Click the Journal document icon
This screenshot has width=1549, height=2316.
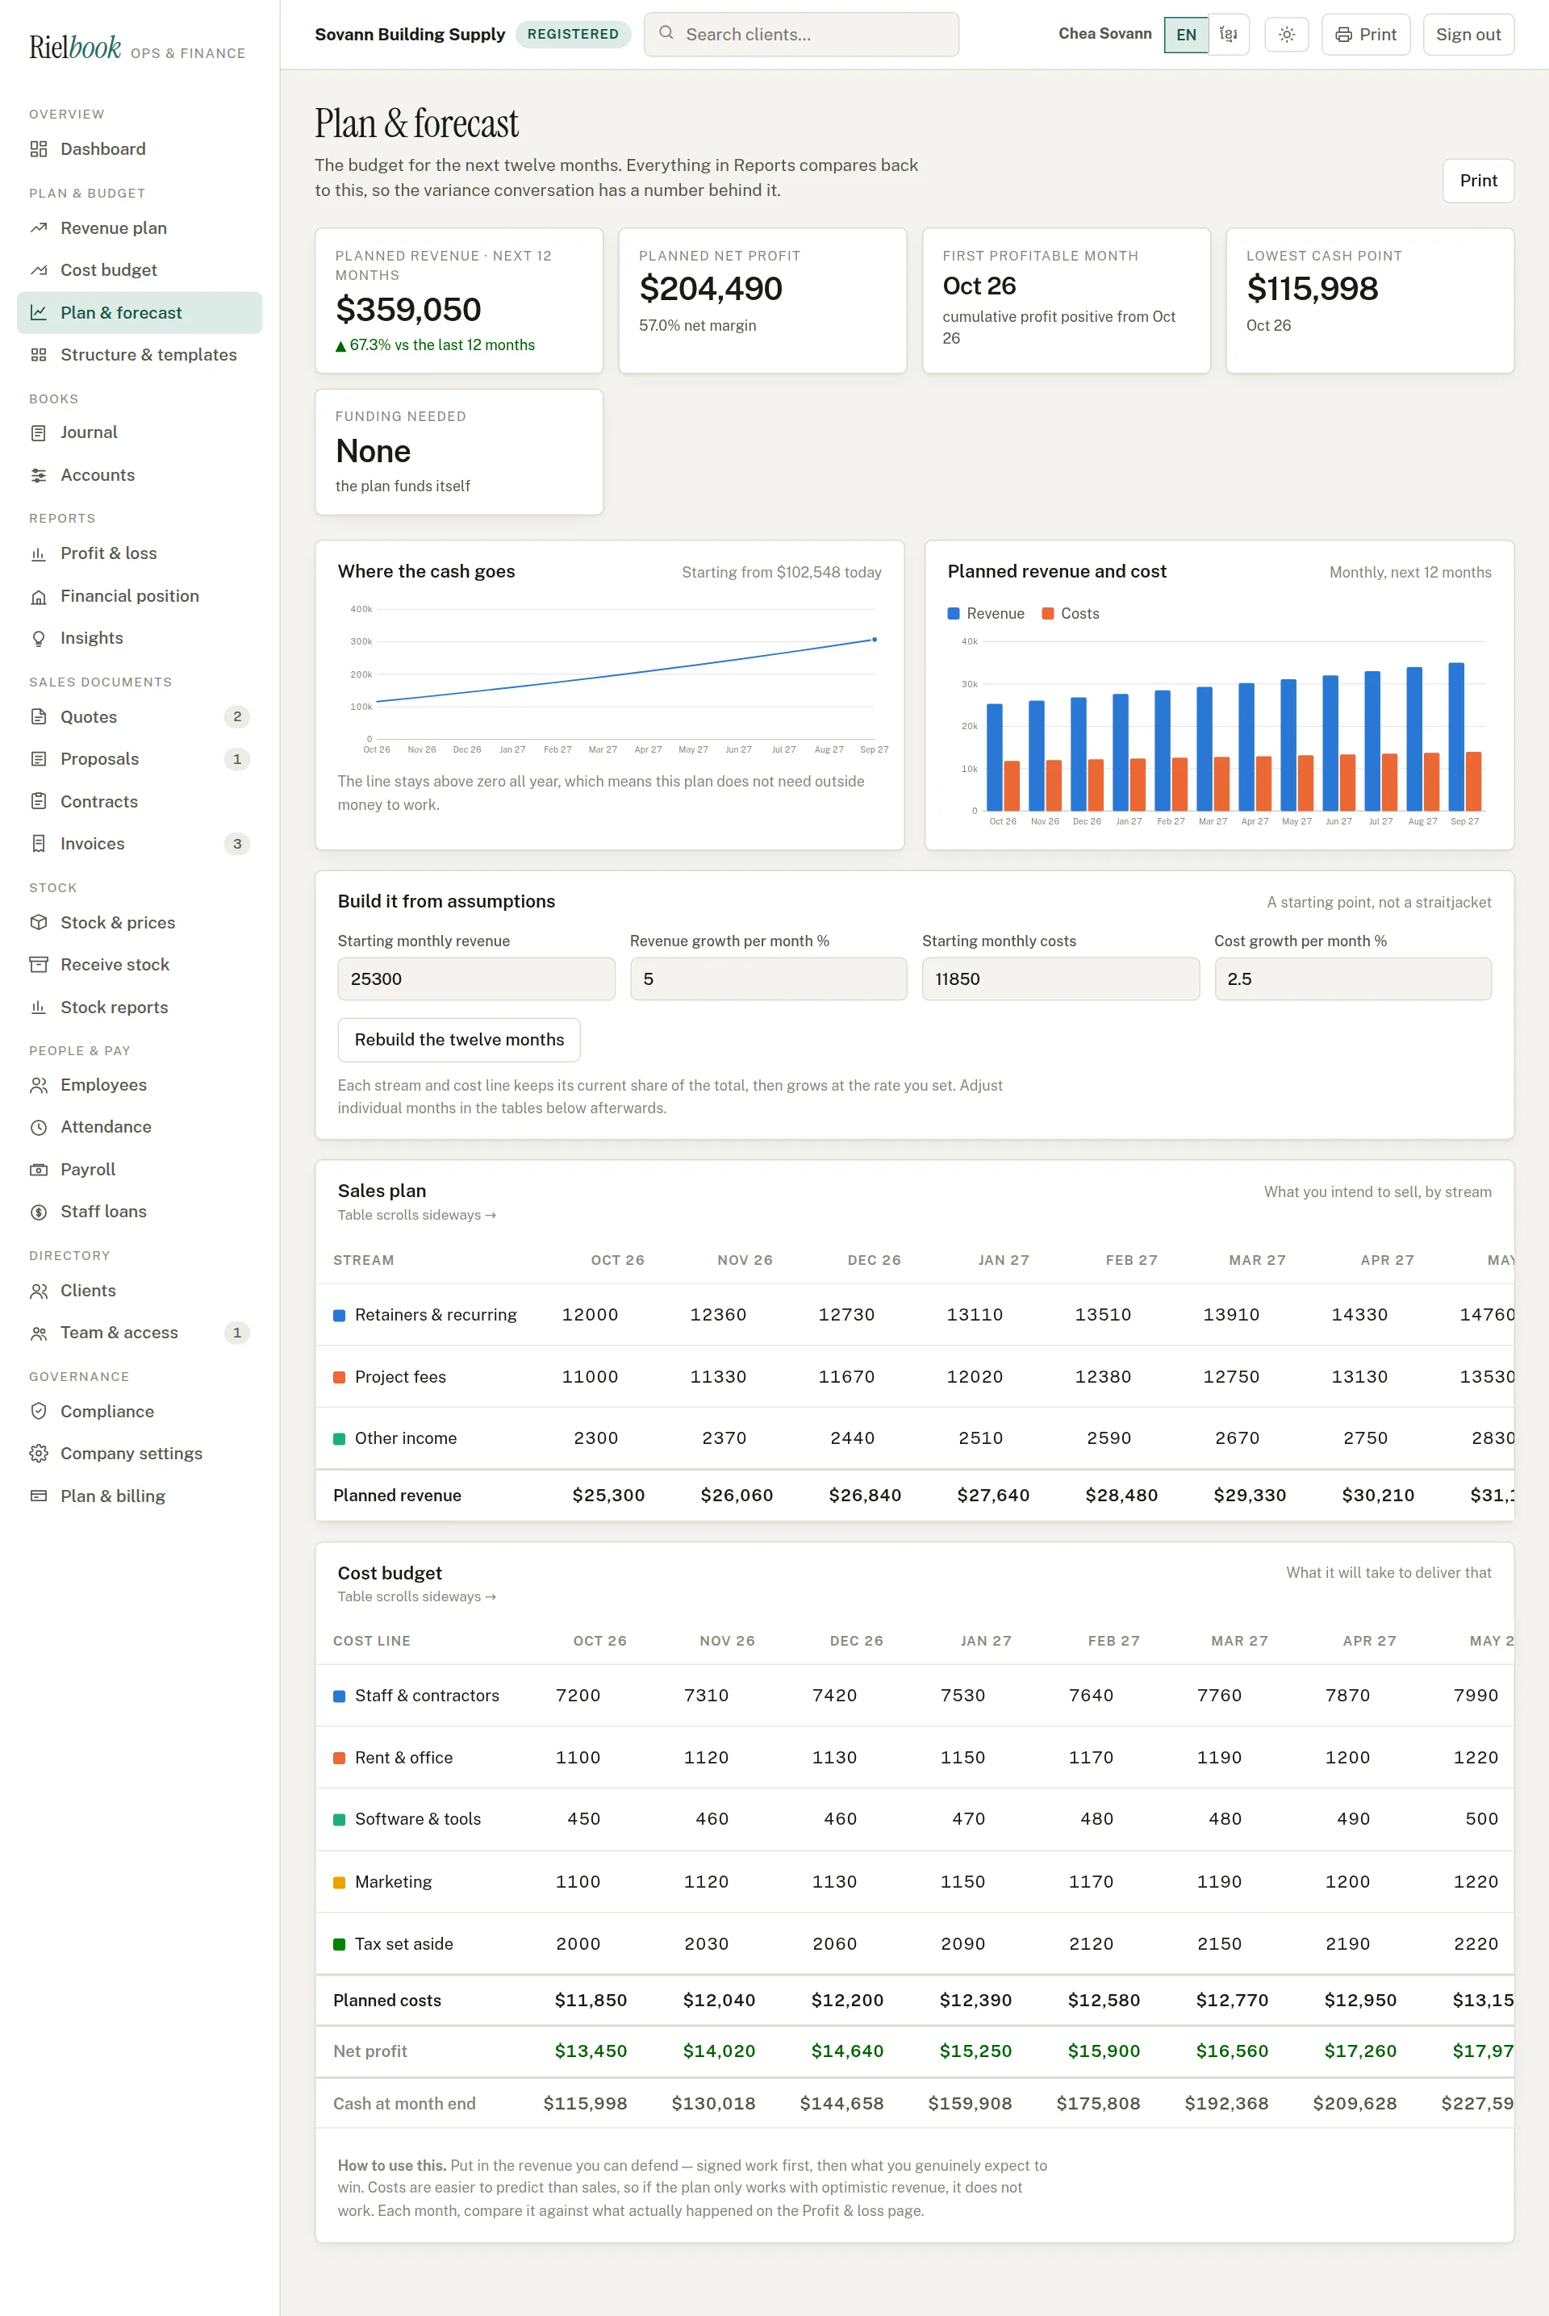pyautogui.click(x=39, y=432)
